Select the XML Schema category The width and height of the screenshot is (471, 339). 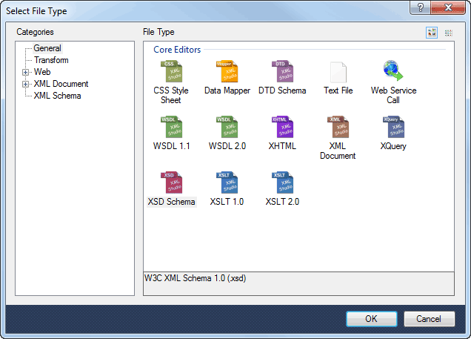[57, 96]
